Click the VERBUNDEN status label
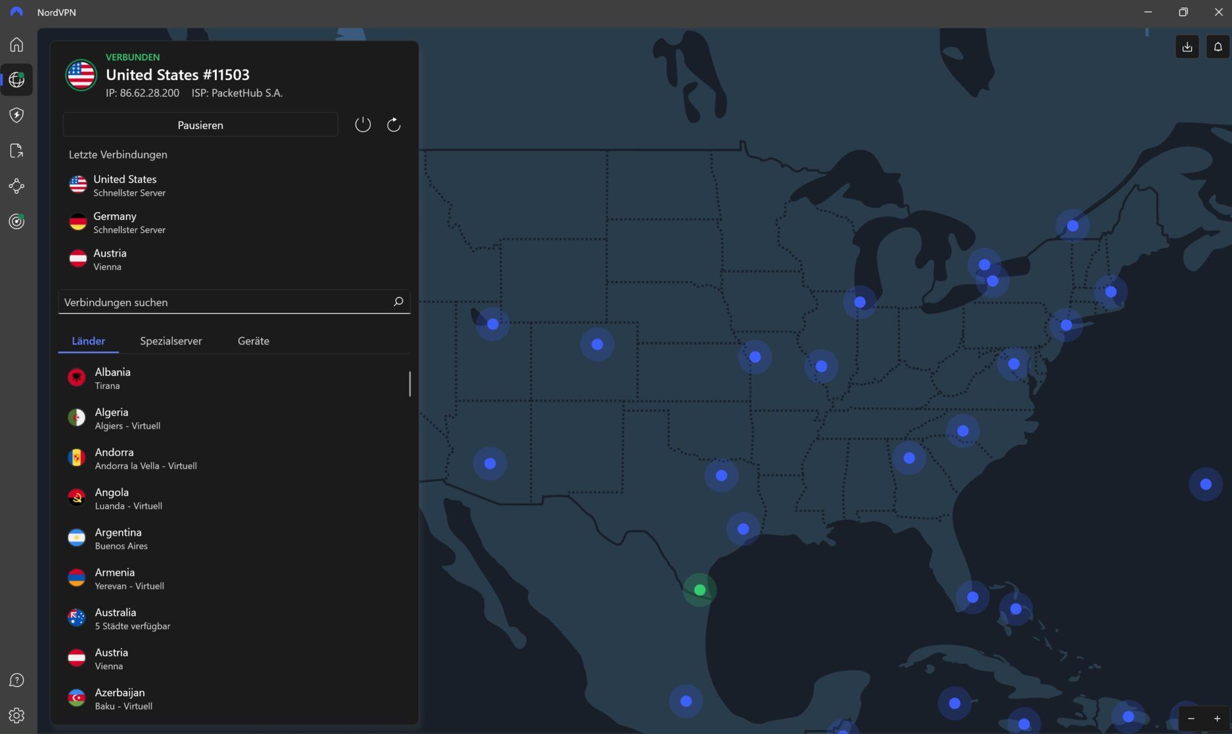1232x734 pixels. pos(133,57)
